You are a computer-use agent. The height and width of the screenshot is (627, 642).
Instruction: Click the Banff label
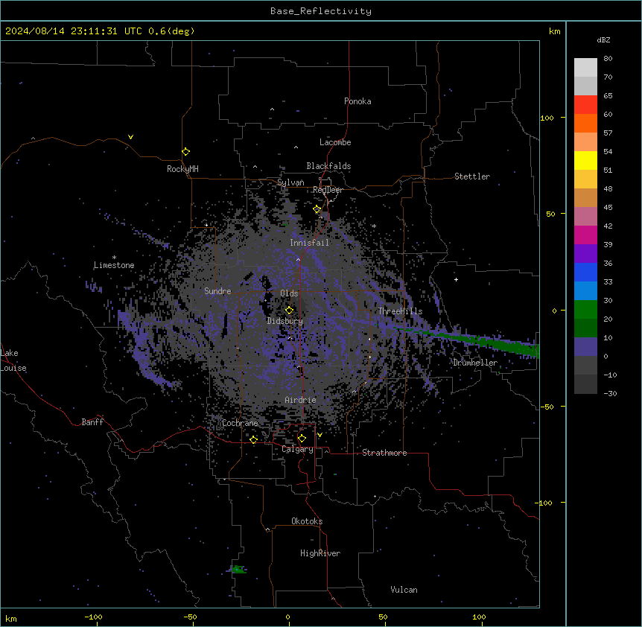pyautogui.click(x=92, y=422)
